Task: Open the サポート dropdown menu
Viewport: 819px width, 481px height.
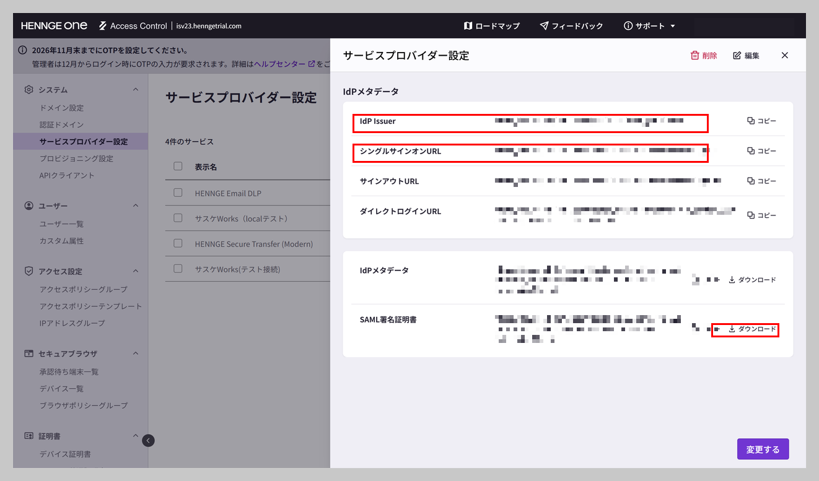Action: [649, 26]
